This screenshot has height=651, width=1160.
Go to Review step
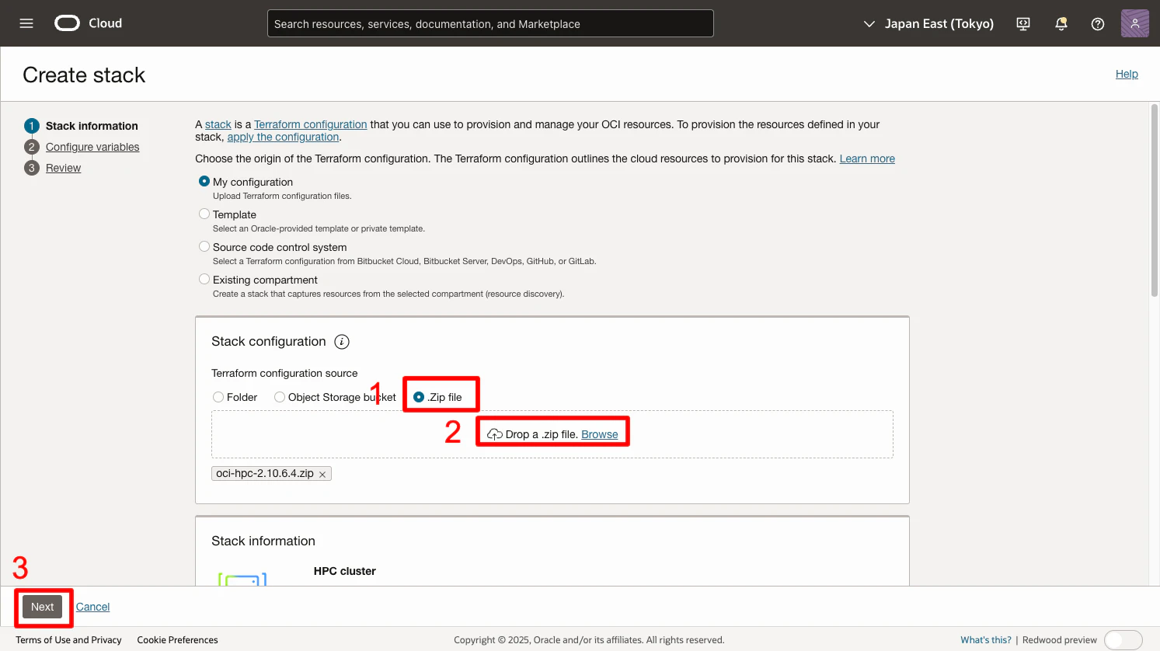[x=63, y=168]
